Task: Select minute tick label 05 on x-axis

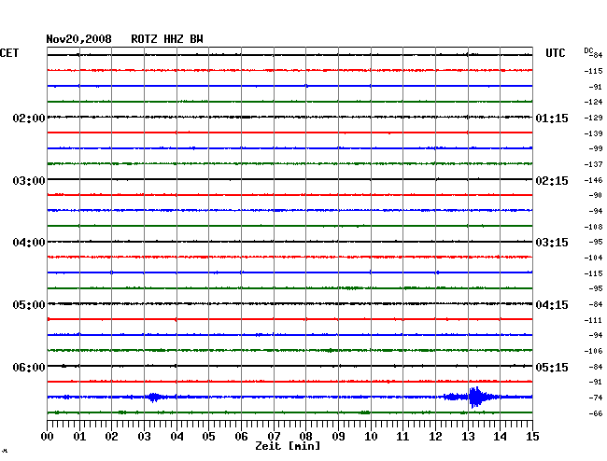Action: point(208,437)
